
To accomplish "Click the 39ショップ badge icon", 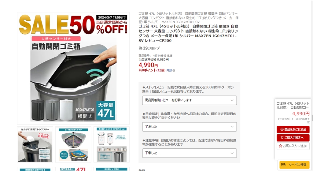I will point(140,48).
